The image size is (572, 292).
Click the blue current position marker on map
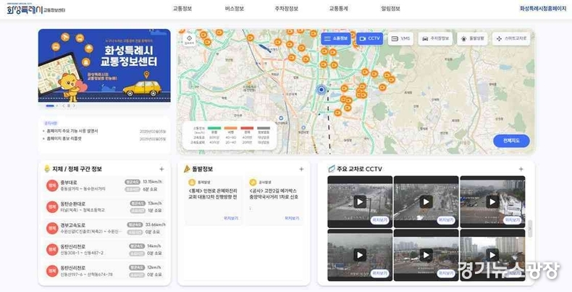321,89
